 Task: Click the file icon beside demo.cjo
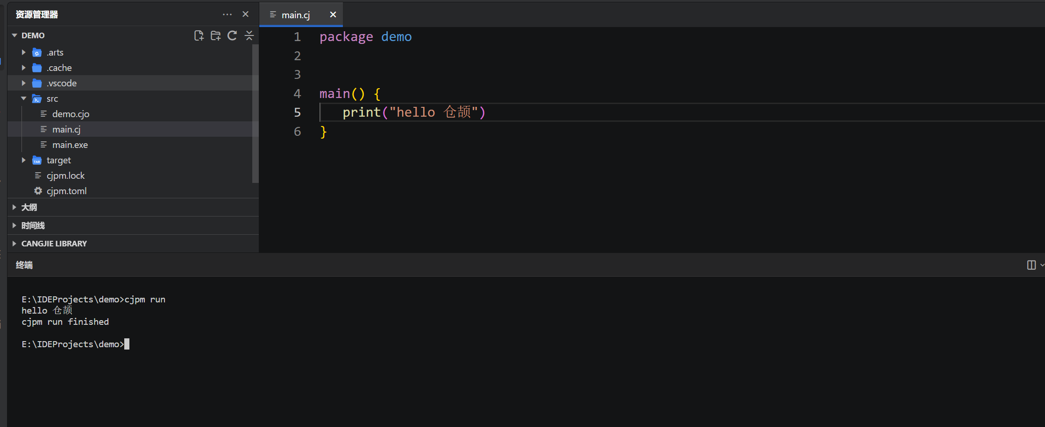tap(43, 113)
